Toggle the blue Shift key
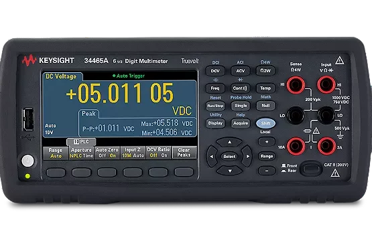The image size is (372, 249). [x=265, y=123]
